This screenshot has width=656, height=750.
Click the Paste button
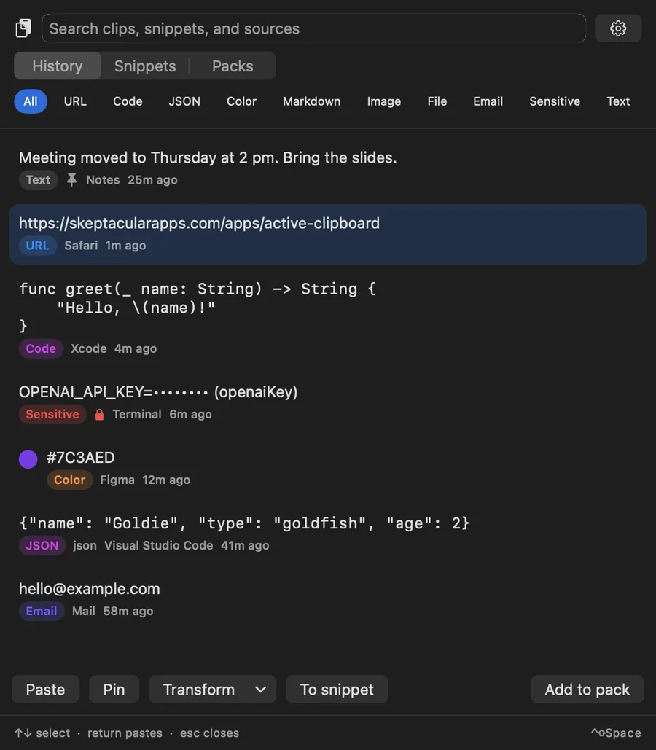[x=45, y=690]
